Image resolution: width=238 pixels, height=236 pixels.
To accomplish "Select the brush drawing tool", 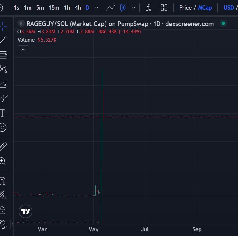I will point(3,99).
